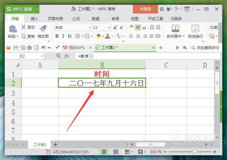Decrease indent icon
The height and width of the screenshot is (160, 227).
(x=152, y=27)
